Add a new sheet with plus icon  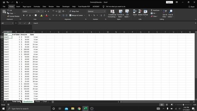coord(53,102)
